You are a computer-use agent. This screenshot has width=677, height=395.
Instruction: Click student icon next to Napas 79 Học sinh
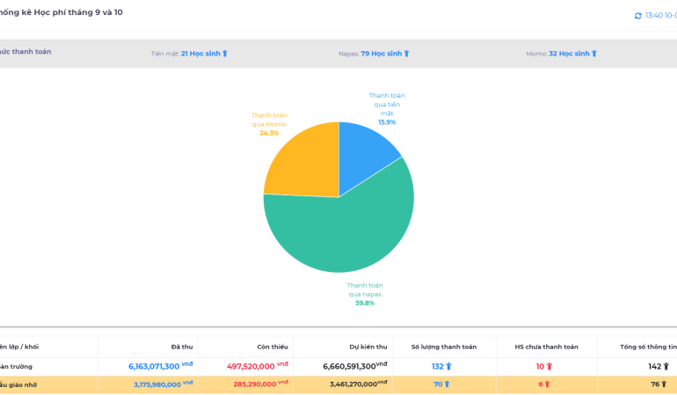click(406, 54)
